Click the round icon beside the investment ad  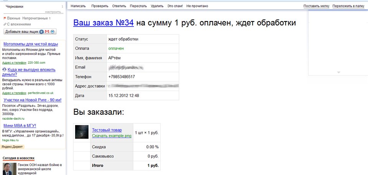[x=4, y=69]
